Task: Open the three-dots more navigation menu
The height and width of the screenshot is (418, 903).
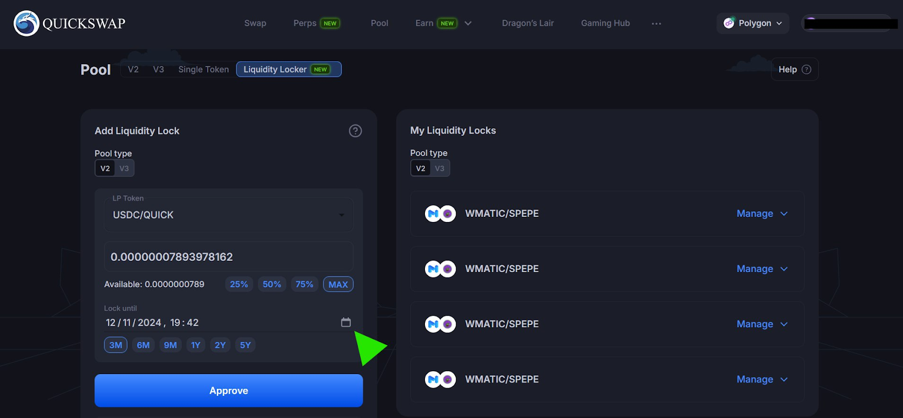Action: tap(656, 24)
